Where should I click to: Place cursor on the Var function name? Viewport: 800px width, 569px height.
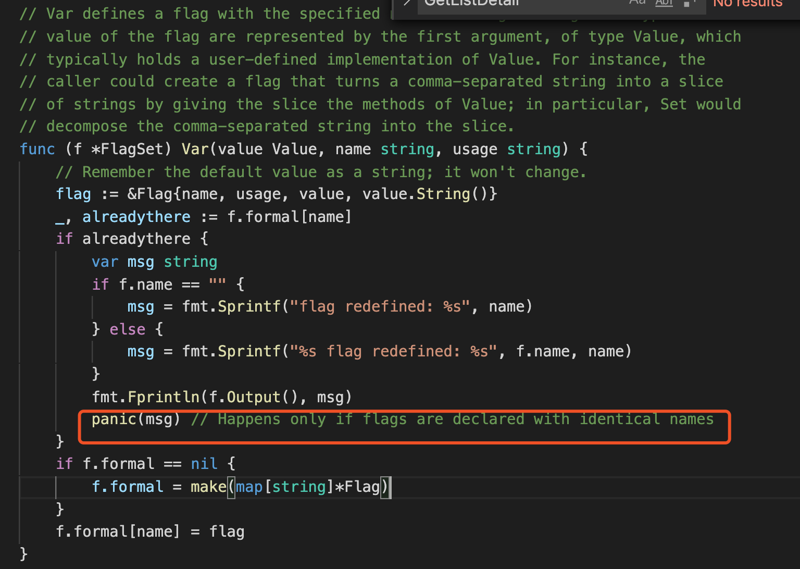click(x=194, y=149)
